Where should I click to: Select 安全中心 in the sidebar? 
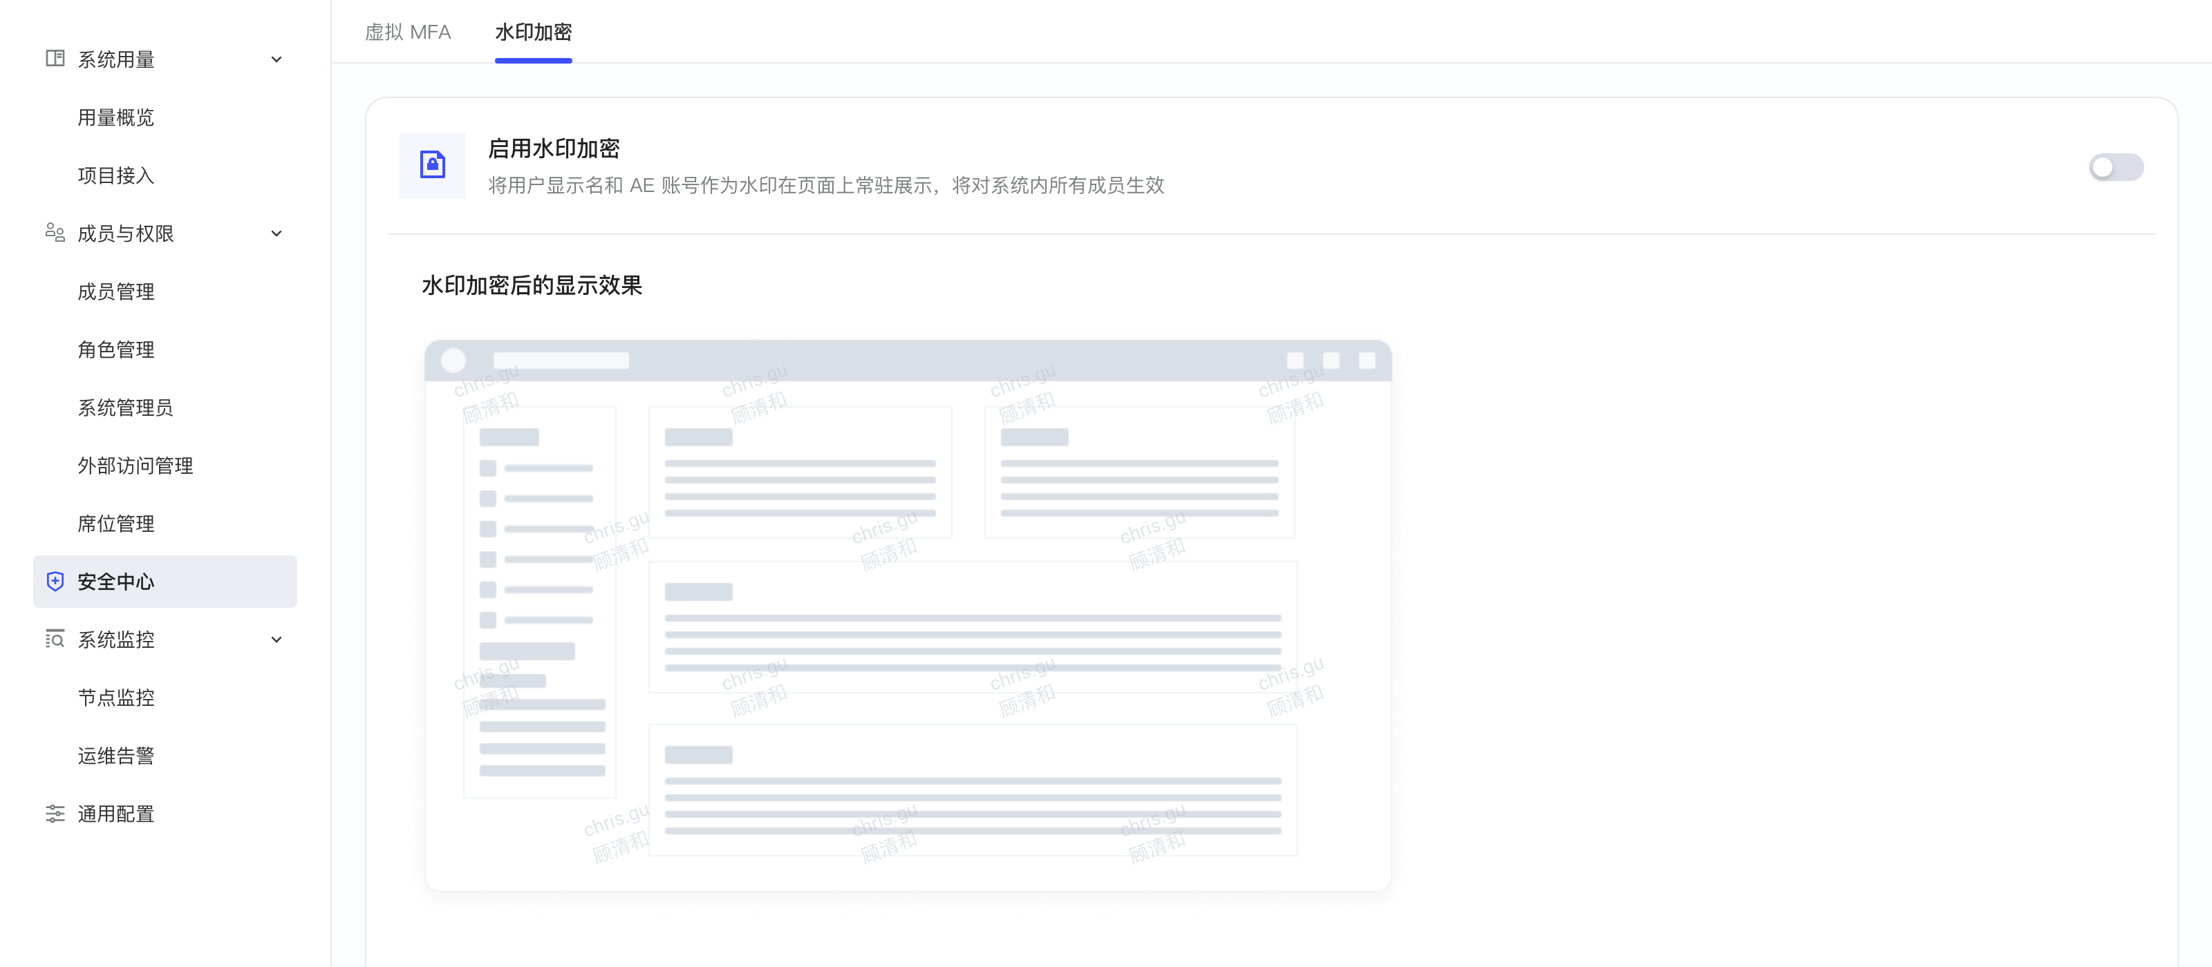click(165, 581)
